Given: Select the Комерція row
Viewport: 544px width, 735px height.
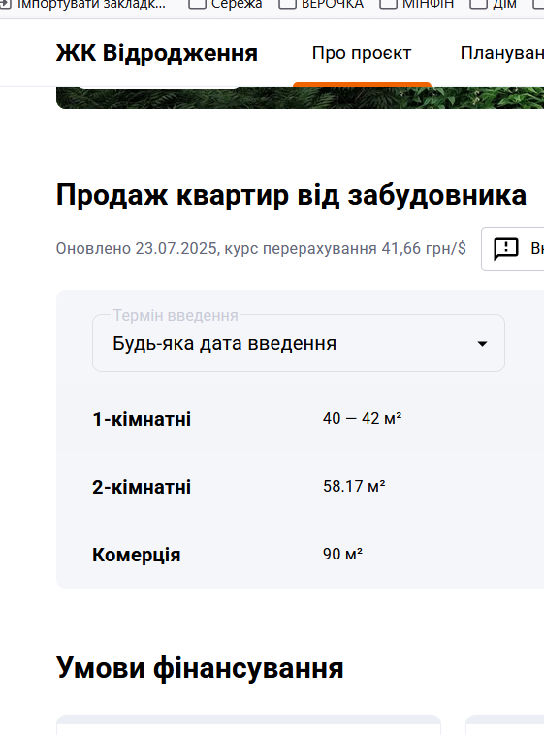Looking at the screenshot, I should coord(301,555).
